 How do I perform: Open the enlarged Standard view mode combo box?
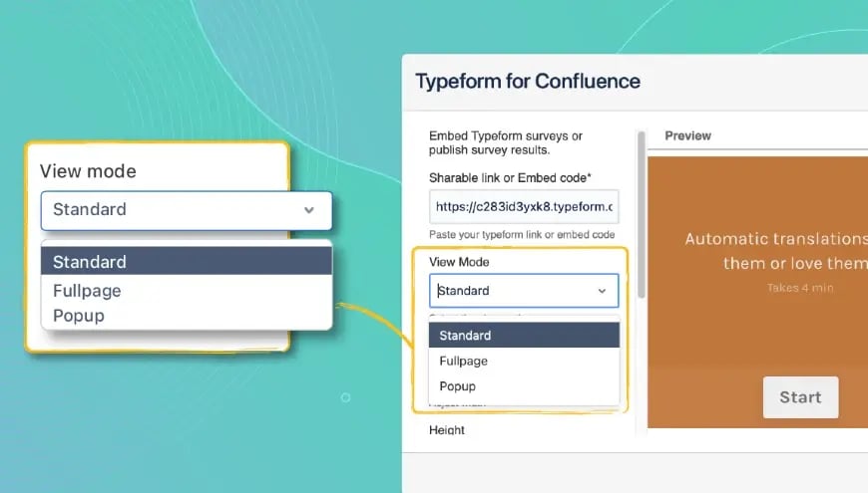[187, 210]
